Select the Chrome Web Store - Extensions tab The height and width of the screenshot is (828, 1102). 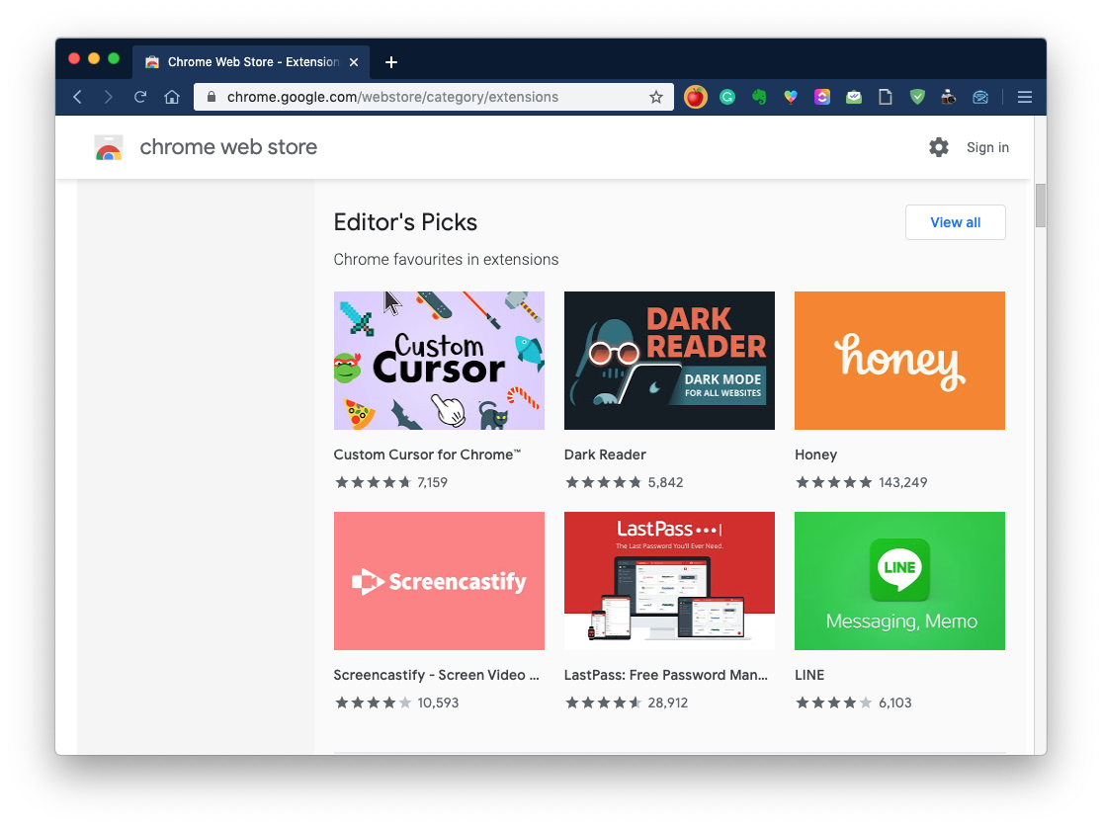(x=251, y=62)
